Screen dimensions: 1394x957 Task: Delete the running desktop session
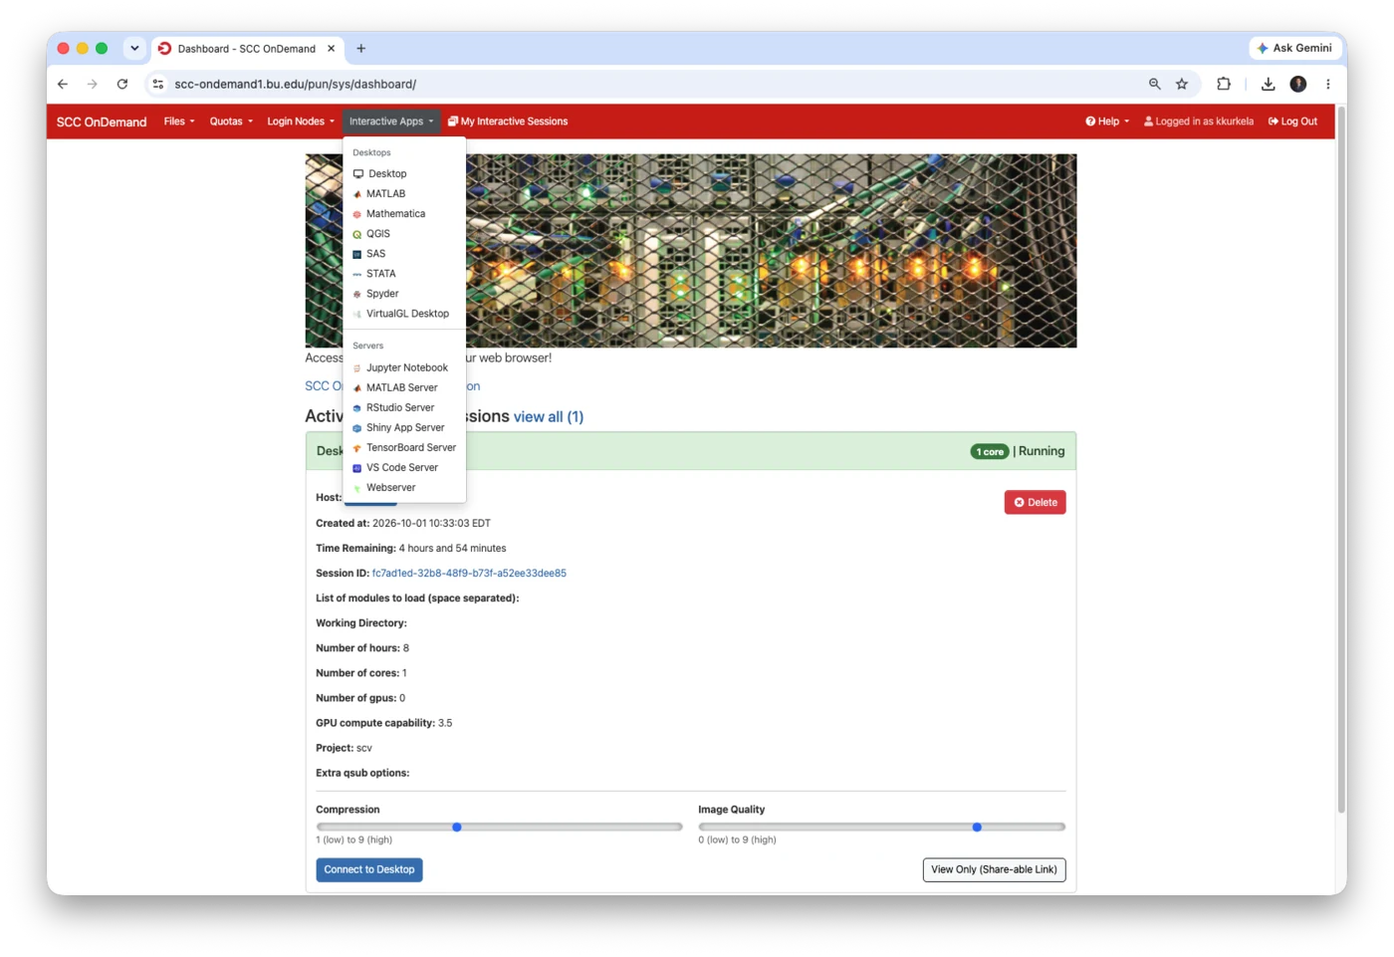tap(1035, 502)
